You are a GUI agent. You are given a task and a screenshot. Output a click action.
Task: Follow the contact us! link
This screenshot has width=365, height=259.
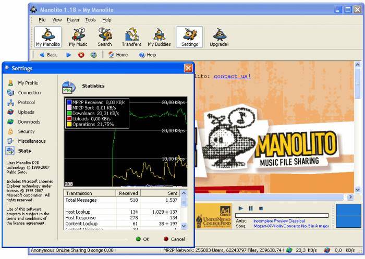pyautogui.click(x=232, y=76)
